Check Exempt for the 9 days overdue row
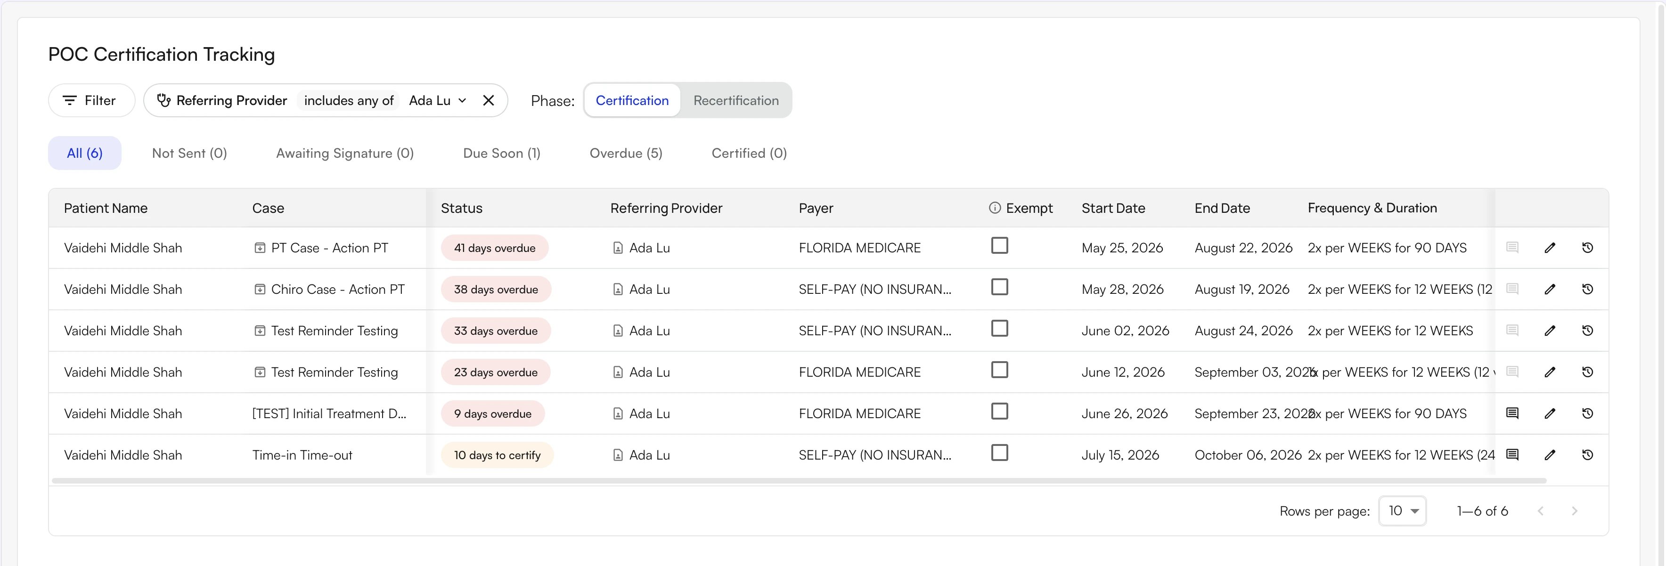 pyautogui.click(x=999, y=411)
